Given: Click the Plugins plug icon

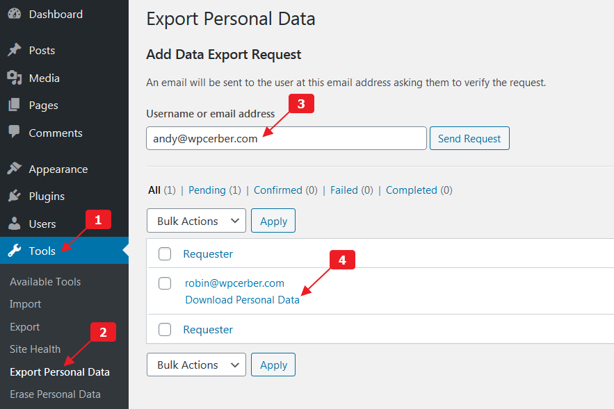Looking at the screenshot, I should click(x=15, y=196).
